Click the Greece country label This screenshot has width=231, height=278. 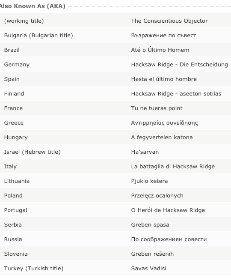click(14, 123)
